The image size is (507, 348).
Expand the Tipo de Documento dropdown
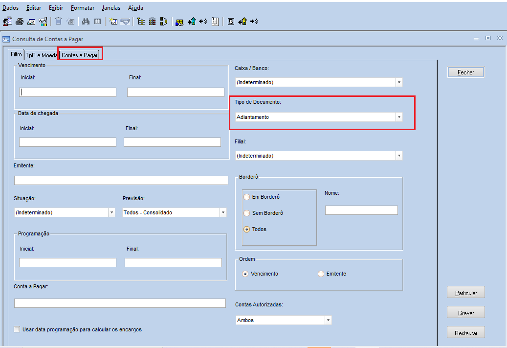(399, 117)
